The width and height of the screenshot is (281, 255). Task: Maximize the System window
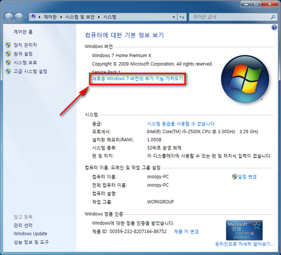(x=256, y=4)
